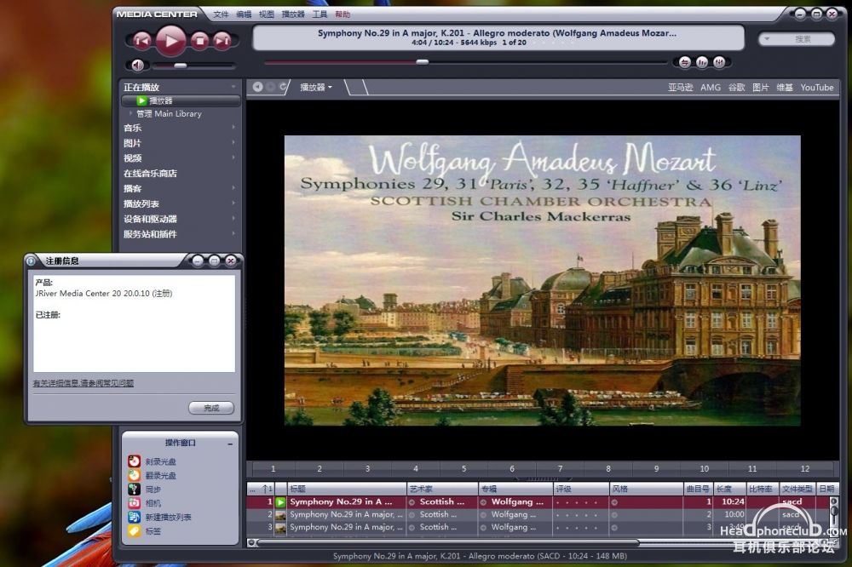Click the 同步 sync icon
852x567 pixels.
(135, 490)
